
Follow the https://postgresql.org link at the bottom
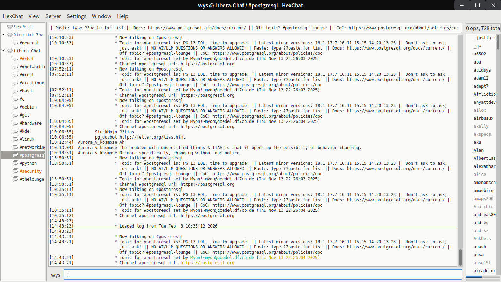207,263
